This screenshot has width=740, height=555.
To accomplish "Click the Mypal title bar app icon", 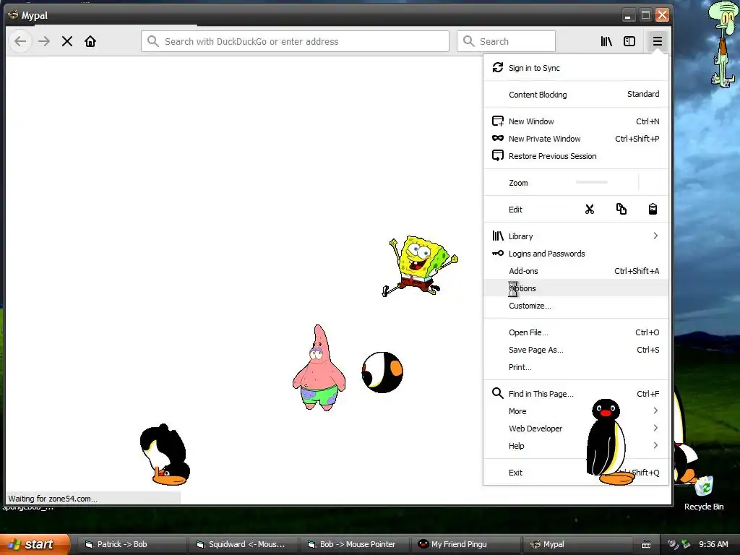I will (13, 15).
